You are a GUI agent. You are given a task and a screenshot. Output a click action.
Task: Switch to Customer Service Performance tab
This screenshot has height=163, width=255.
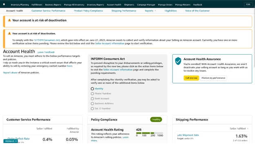(x=49, y=11)
